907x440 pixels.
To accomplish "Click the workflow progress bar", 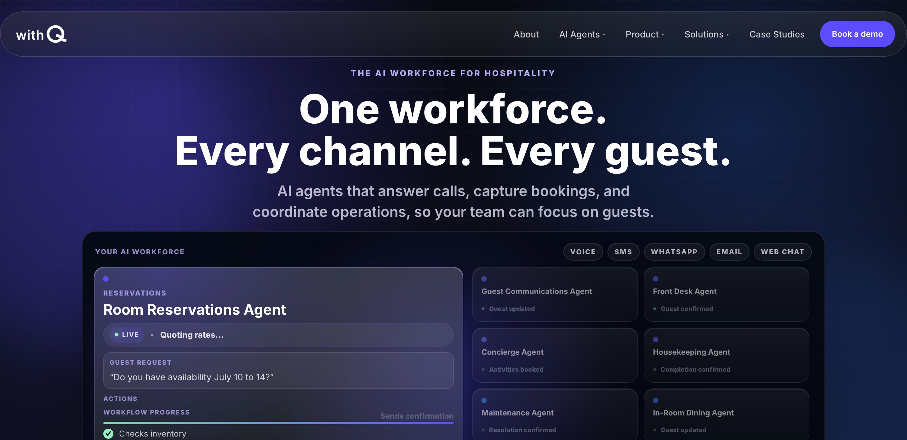I will pos(278,423).
